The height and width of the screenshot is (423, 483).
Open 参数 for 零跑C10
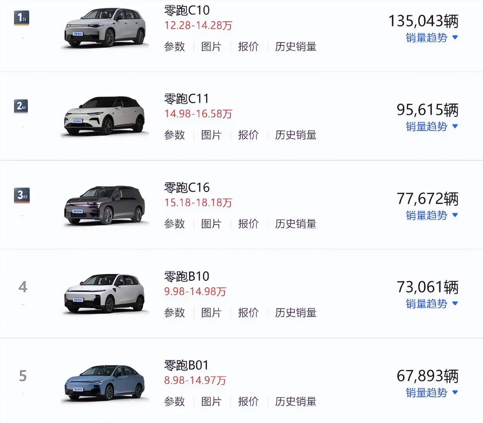(x=175, y=47)
